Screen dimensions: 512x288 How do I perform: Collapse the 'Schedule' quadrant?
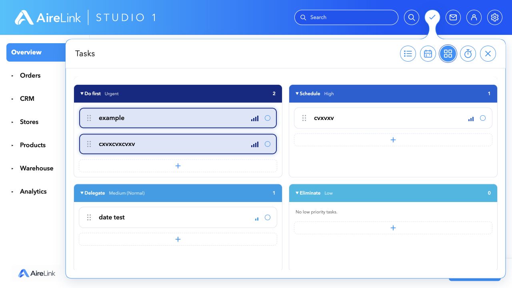coord(297,94)
